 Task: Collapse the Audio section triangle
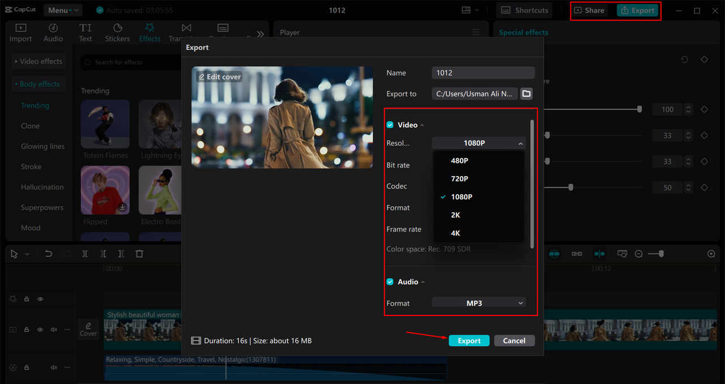[423, 282]
